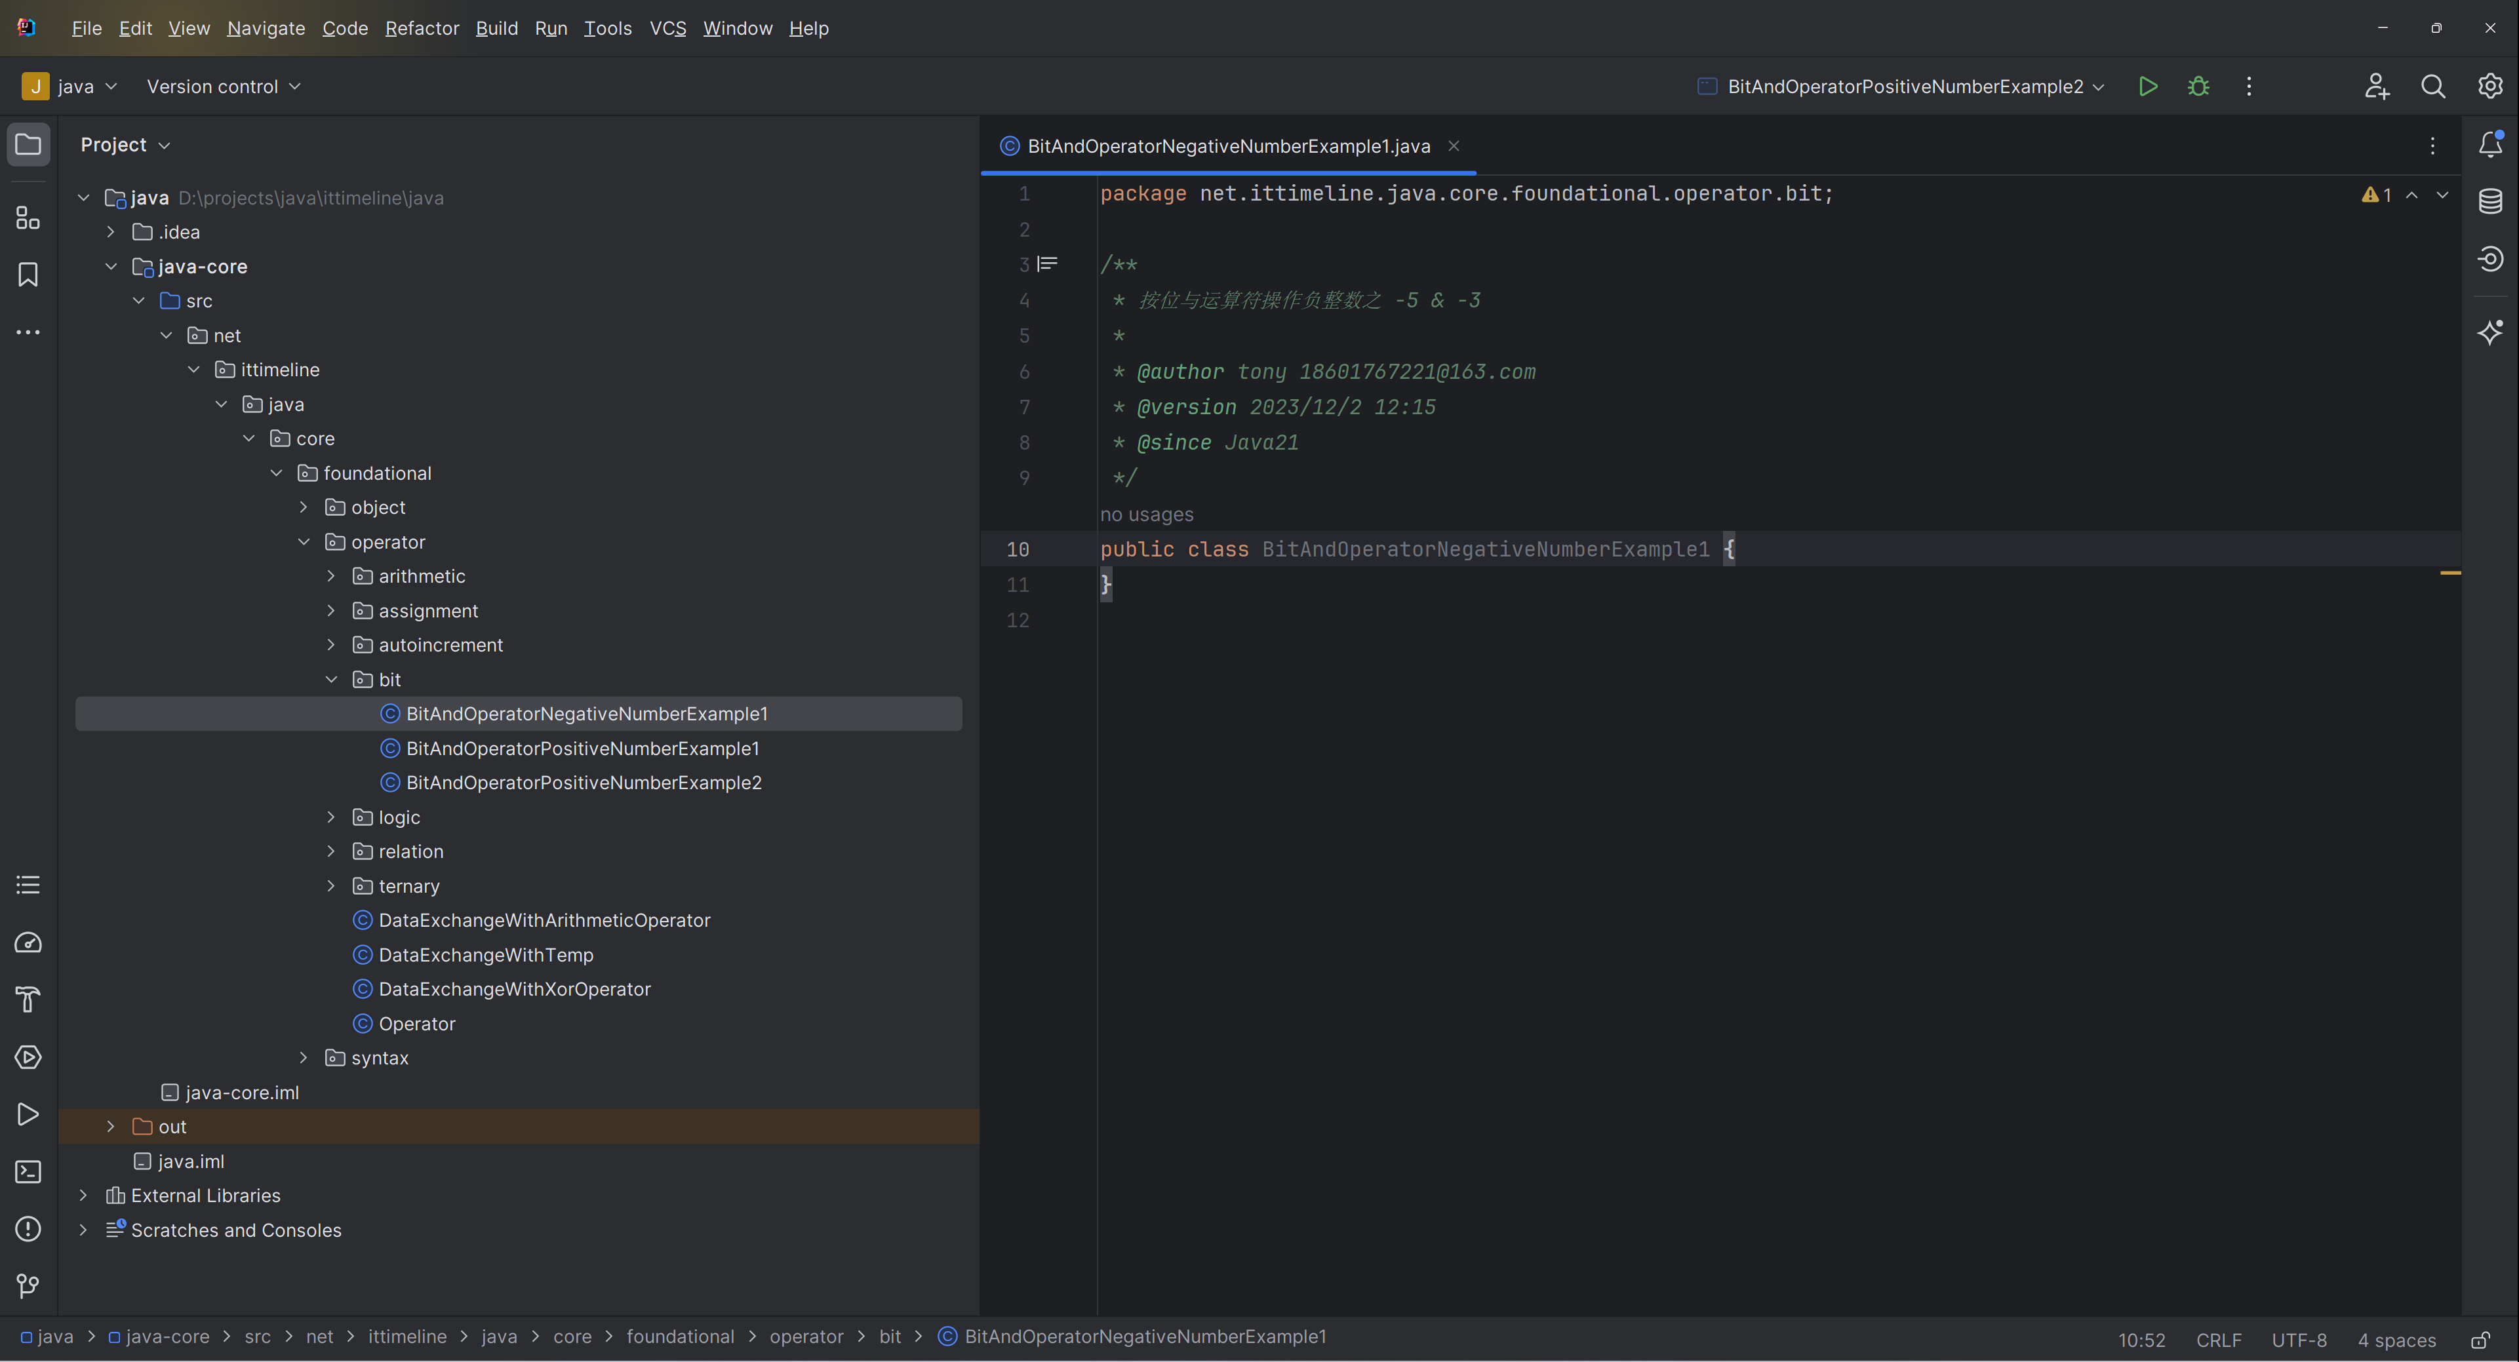Viewport: 2519px width, 1362px height.
Task: Collapse the java-core module
Action: 111,266
